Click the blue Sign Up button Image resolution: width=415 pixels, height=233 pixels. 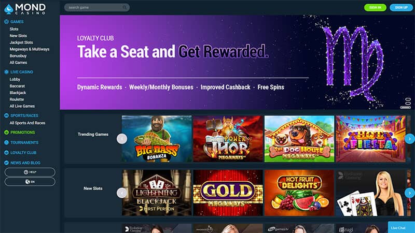tap(401, 7)
